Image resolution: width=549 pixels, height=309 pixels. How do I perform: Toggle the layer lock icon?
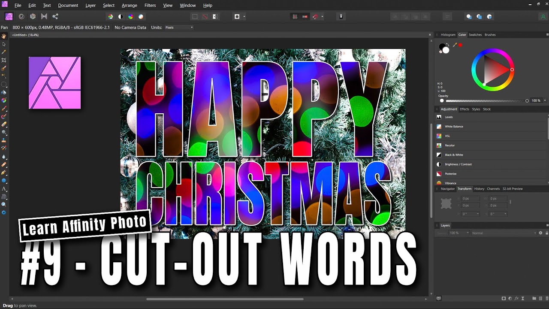coord(546,233)
